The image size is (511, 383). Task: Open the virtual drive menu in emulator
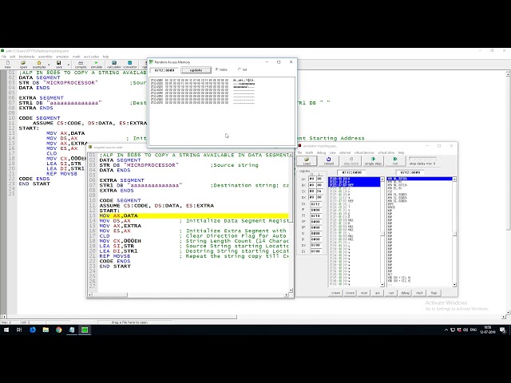(386, 152)
